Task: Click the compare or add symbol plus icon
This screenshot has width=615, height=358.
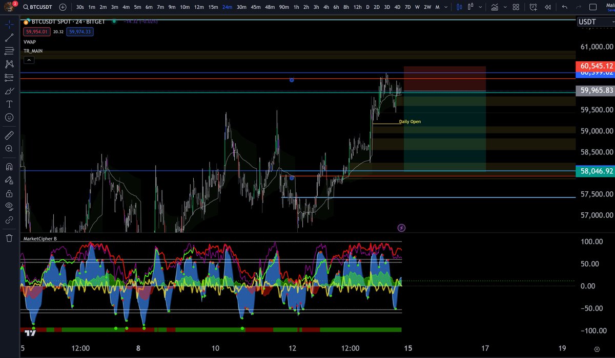Action: (63, 7)
